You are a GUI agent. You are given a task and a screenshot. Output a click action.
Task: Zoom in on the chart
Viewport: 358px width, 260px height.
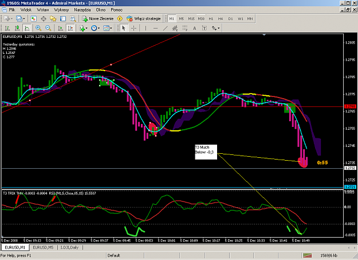pyautogui.click(x=38, y=28)
